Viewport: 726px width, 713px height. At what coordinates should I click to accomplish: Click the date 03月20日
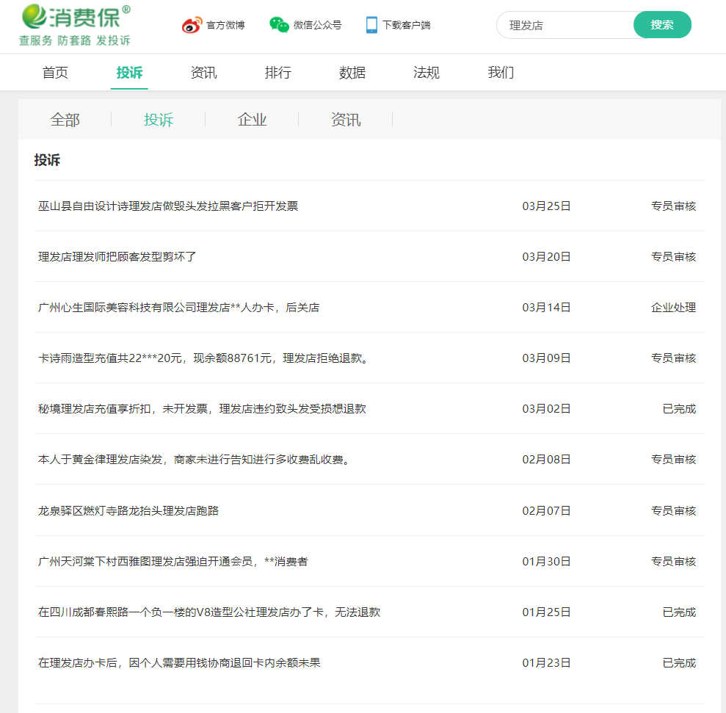tap(546, 257)
